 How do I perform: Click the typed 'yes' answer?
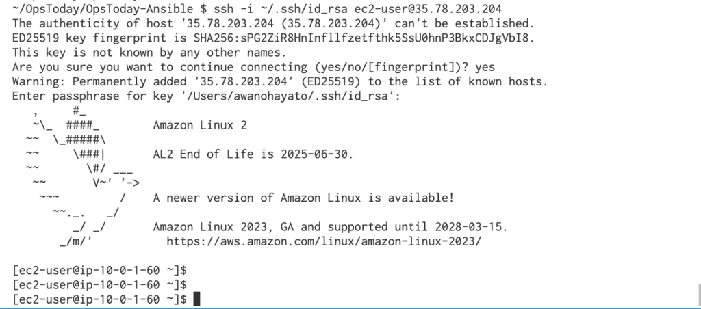pos(485,68)
